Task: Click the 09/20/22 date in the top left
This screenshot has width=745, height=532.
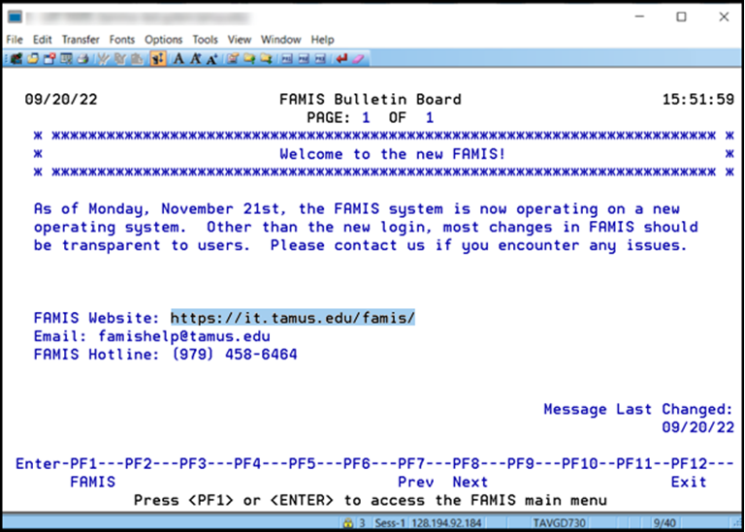Action: click(61, 99)
